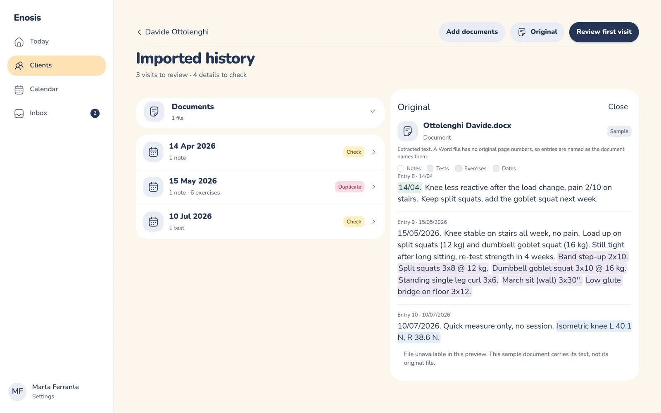Click the 'March sit (wall) 3x30".' highlight
Screen dimensions: 661x413
[x=542, y=280]
